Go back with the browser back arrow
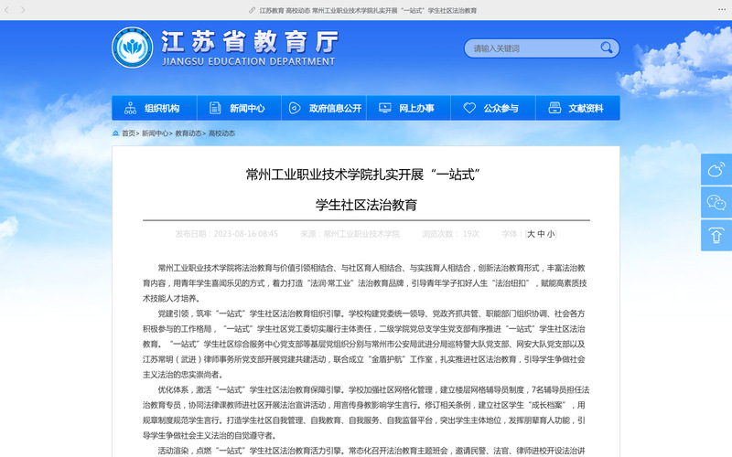Viewport: 732px width, 457px height. tap(9, 10)
